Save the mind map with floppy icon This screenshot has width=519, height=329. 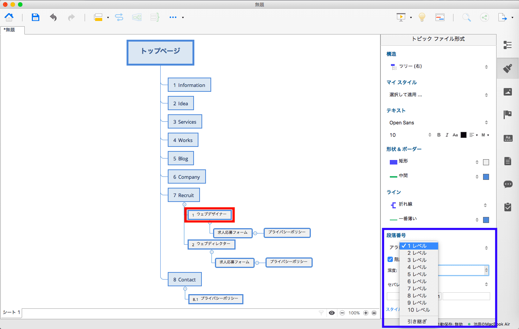click(x=35, y=17)
